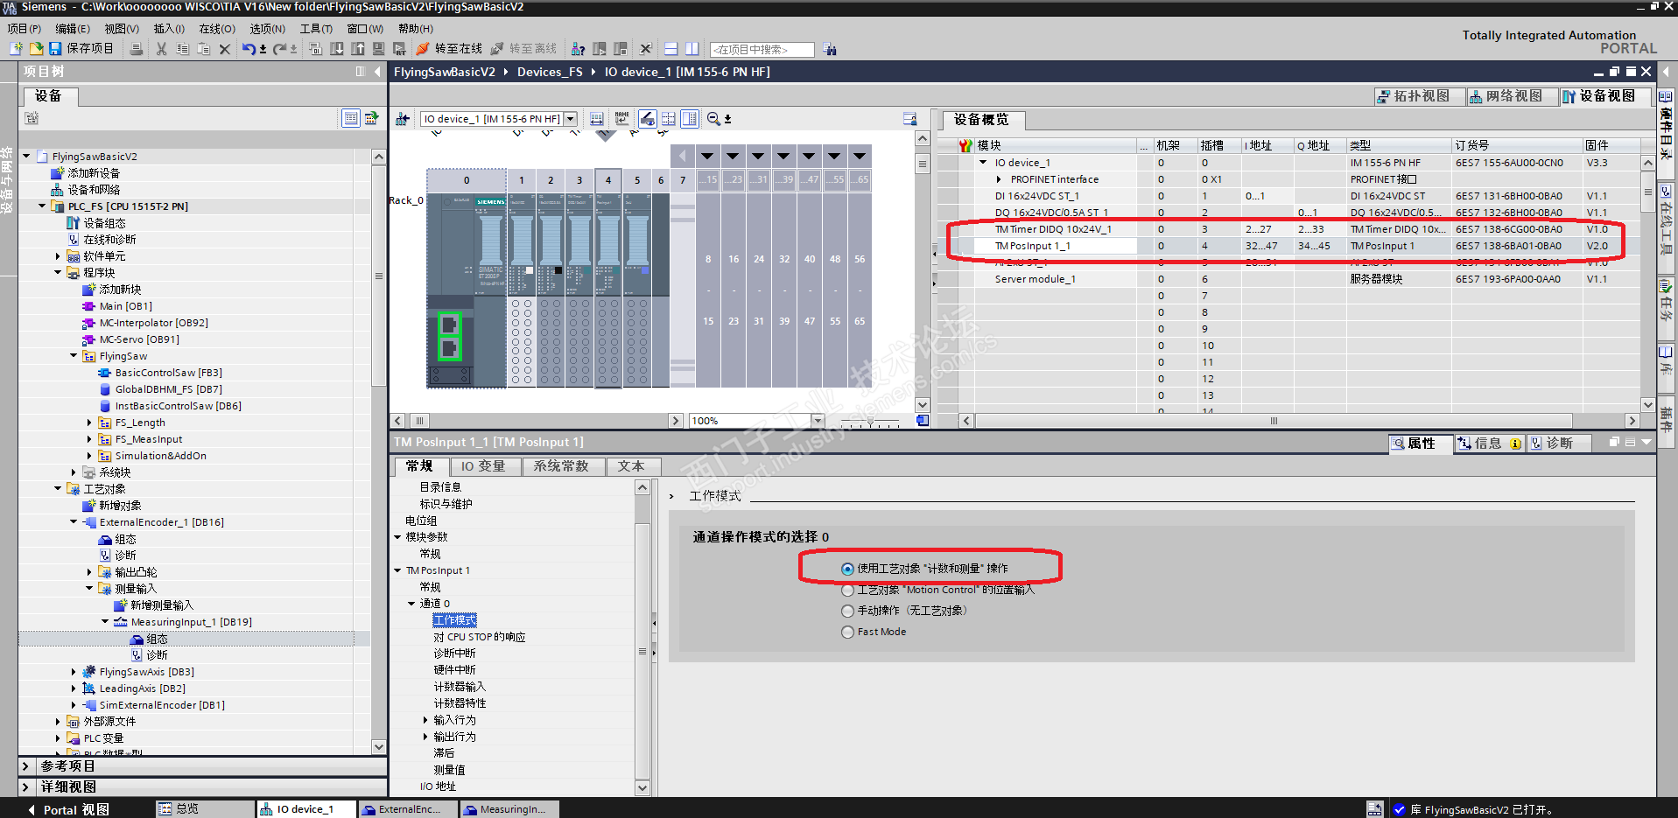Click the device view horizontal scrollbar thumb
Image resolution: width=1678 pixels, height=818 pixels.
pyautogui.click(x=419, y=421)
